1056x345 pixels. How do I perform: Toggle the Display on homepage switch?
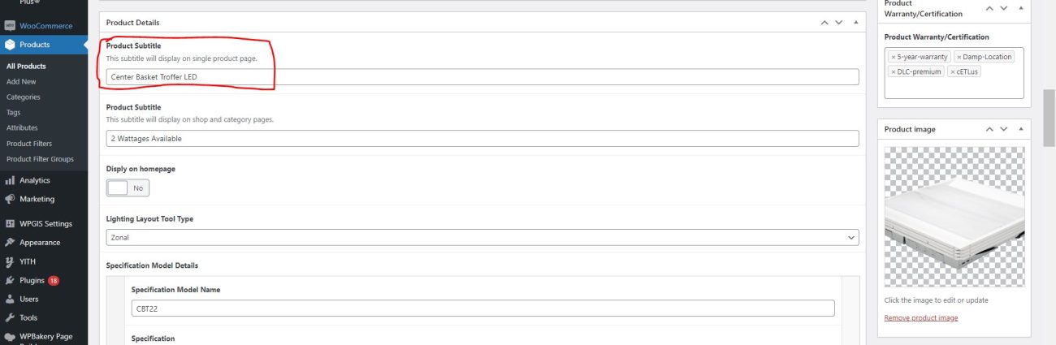(x=128, y=188)
